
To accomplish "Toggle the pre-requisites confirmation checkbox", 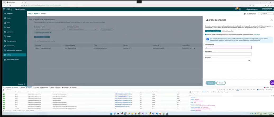I will [x=206, y=34].
